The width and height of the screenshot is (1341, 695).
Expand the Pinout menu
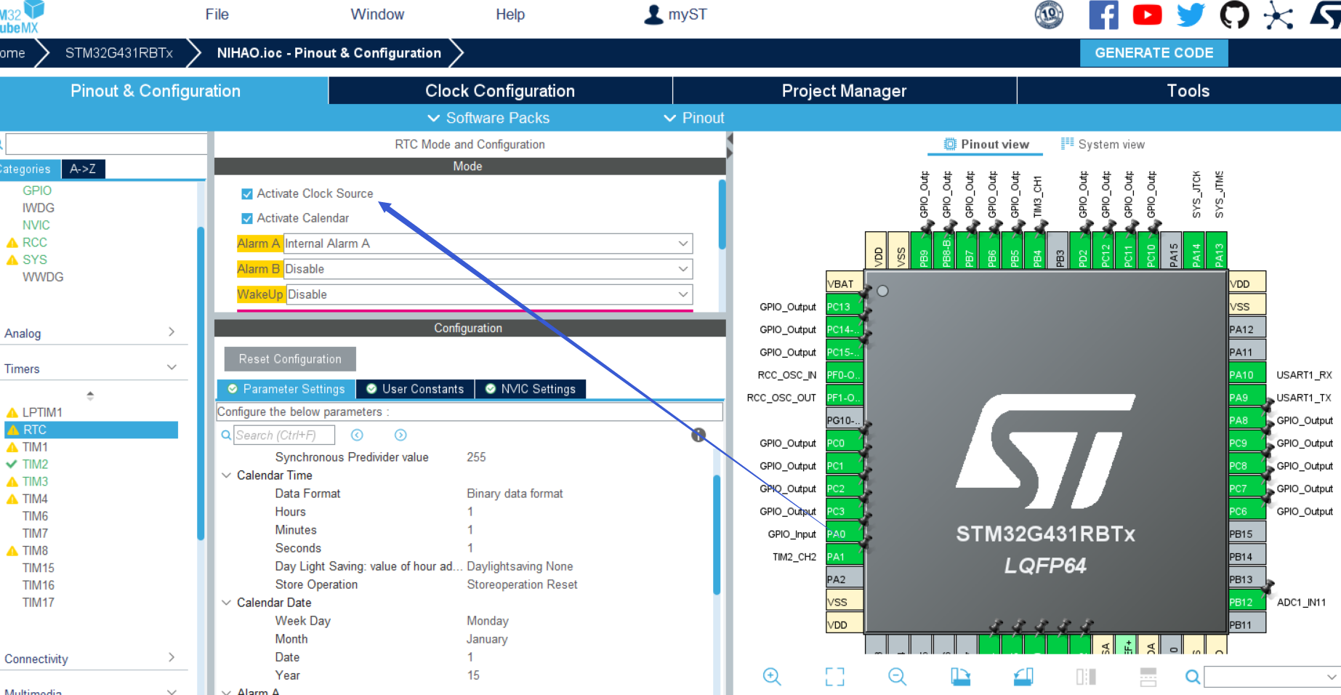coord(694,118)
